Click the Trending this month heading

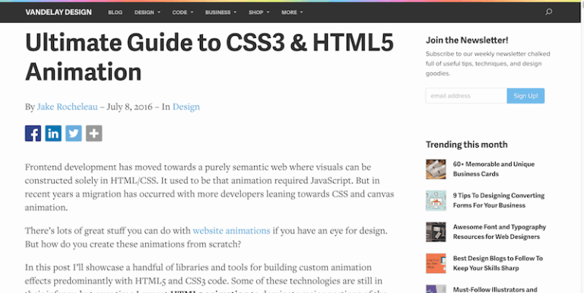point(466,145)
